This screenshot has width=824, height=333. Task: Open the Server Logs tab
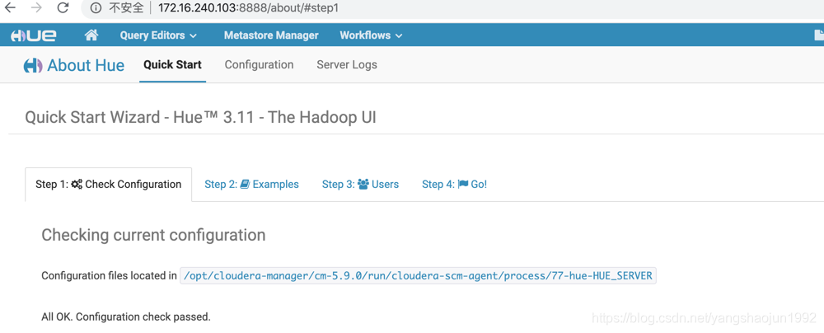pyautogui.click(x=347, y=65)
